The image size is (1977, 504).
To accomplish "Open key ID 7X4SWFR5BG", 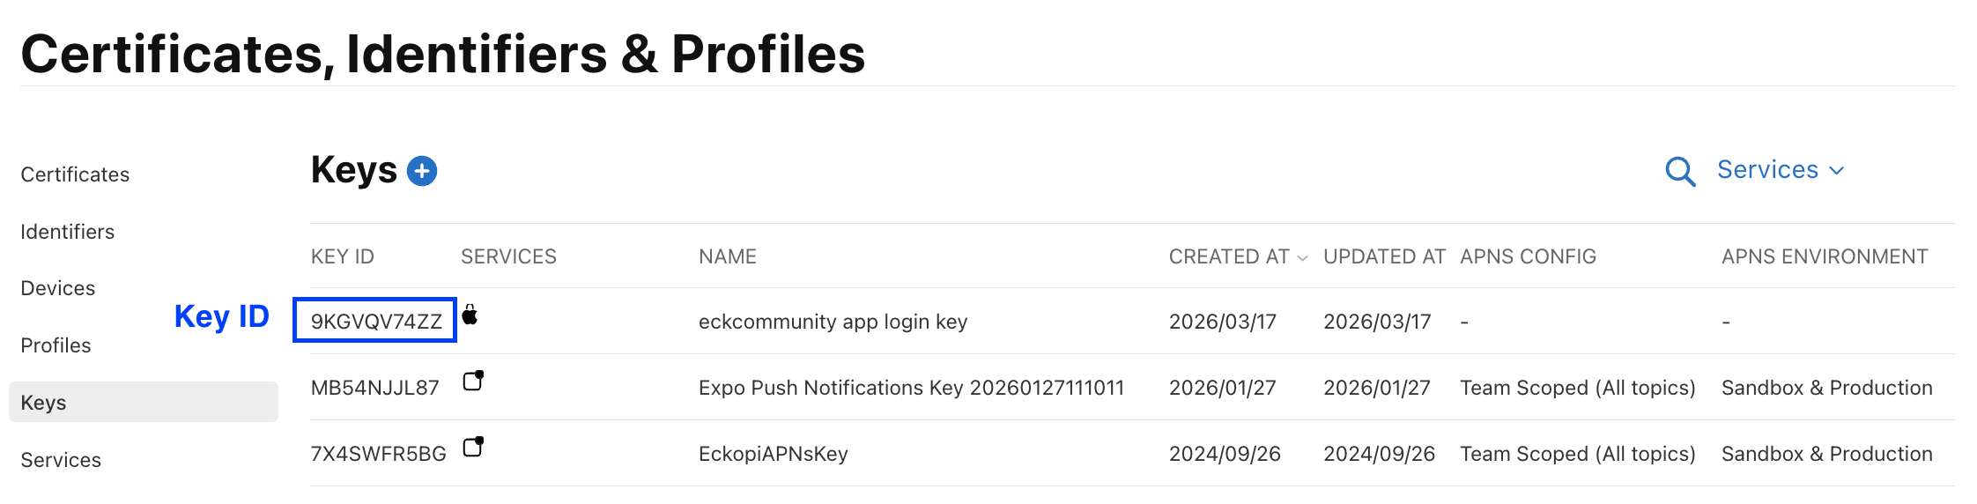I will (x=379, y=454).
